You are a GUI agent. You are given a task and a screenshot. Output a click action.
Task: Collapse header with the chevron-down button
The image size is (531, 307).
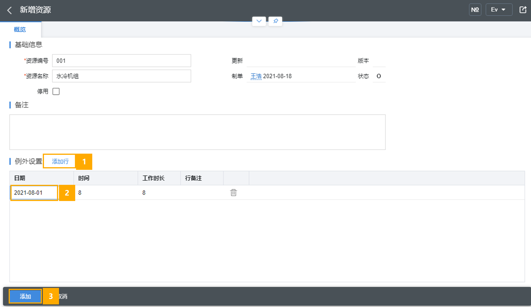(259, 21)
